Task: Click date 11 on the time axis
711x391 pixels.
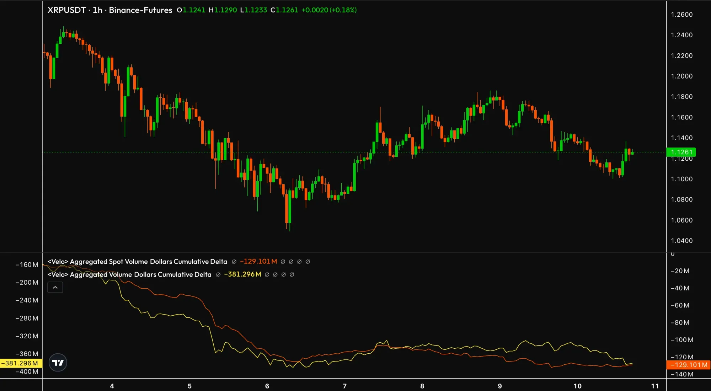Action: click(x=655, y=386)
